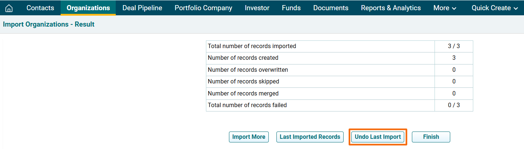Open the Funds tab
Image resolution: width=524 pixels, height=149 pixels.
(291, 8)
